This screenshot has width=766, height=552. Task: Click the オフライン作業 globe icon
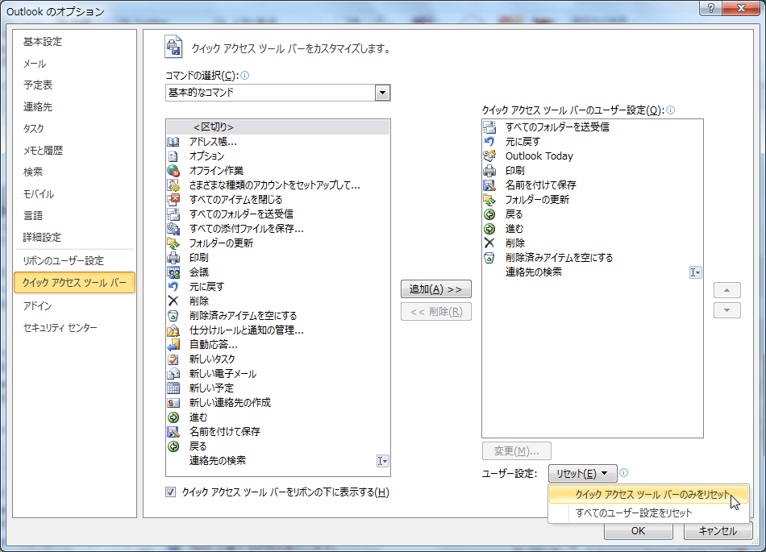coord(173,170)
